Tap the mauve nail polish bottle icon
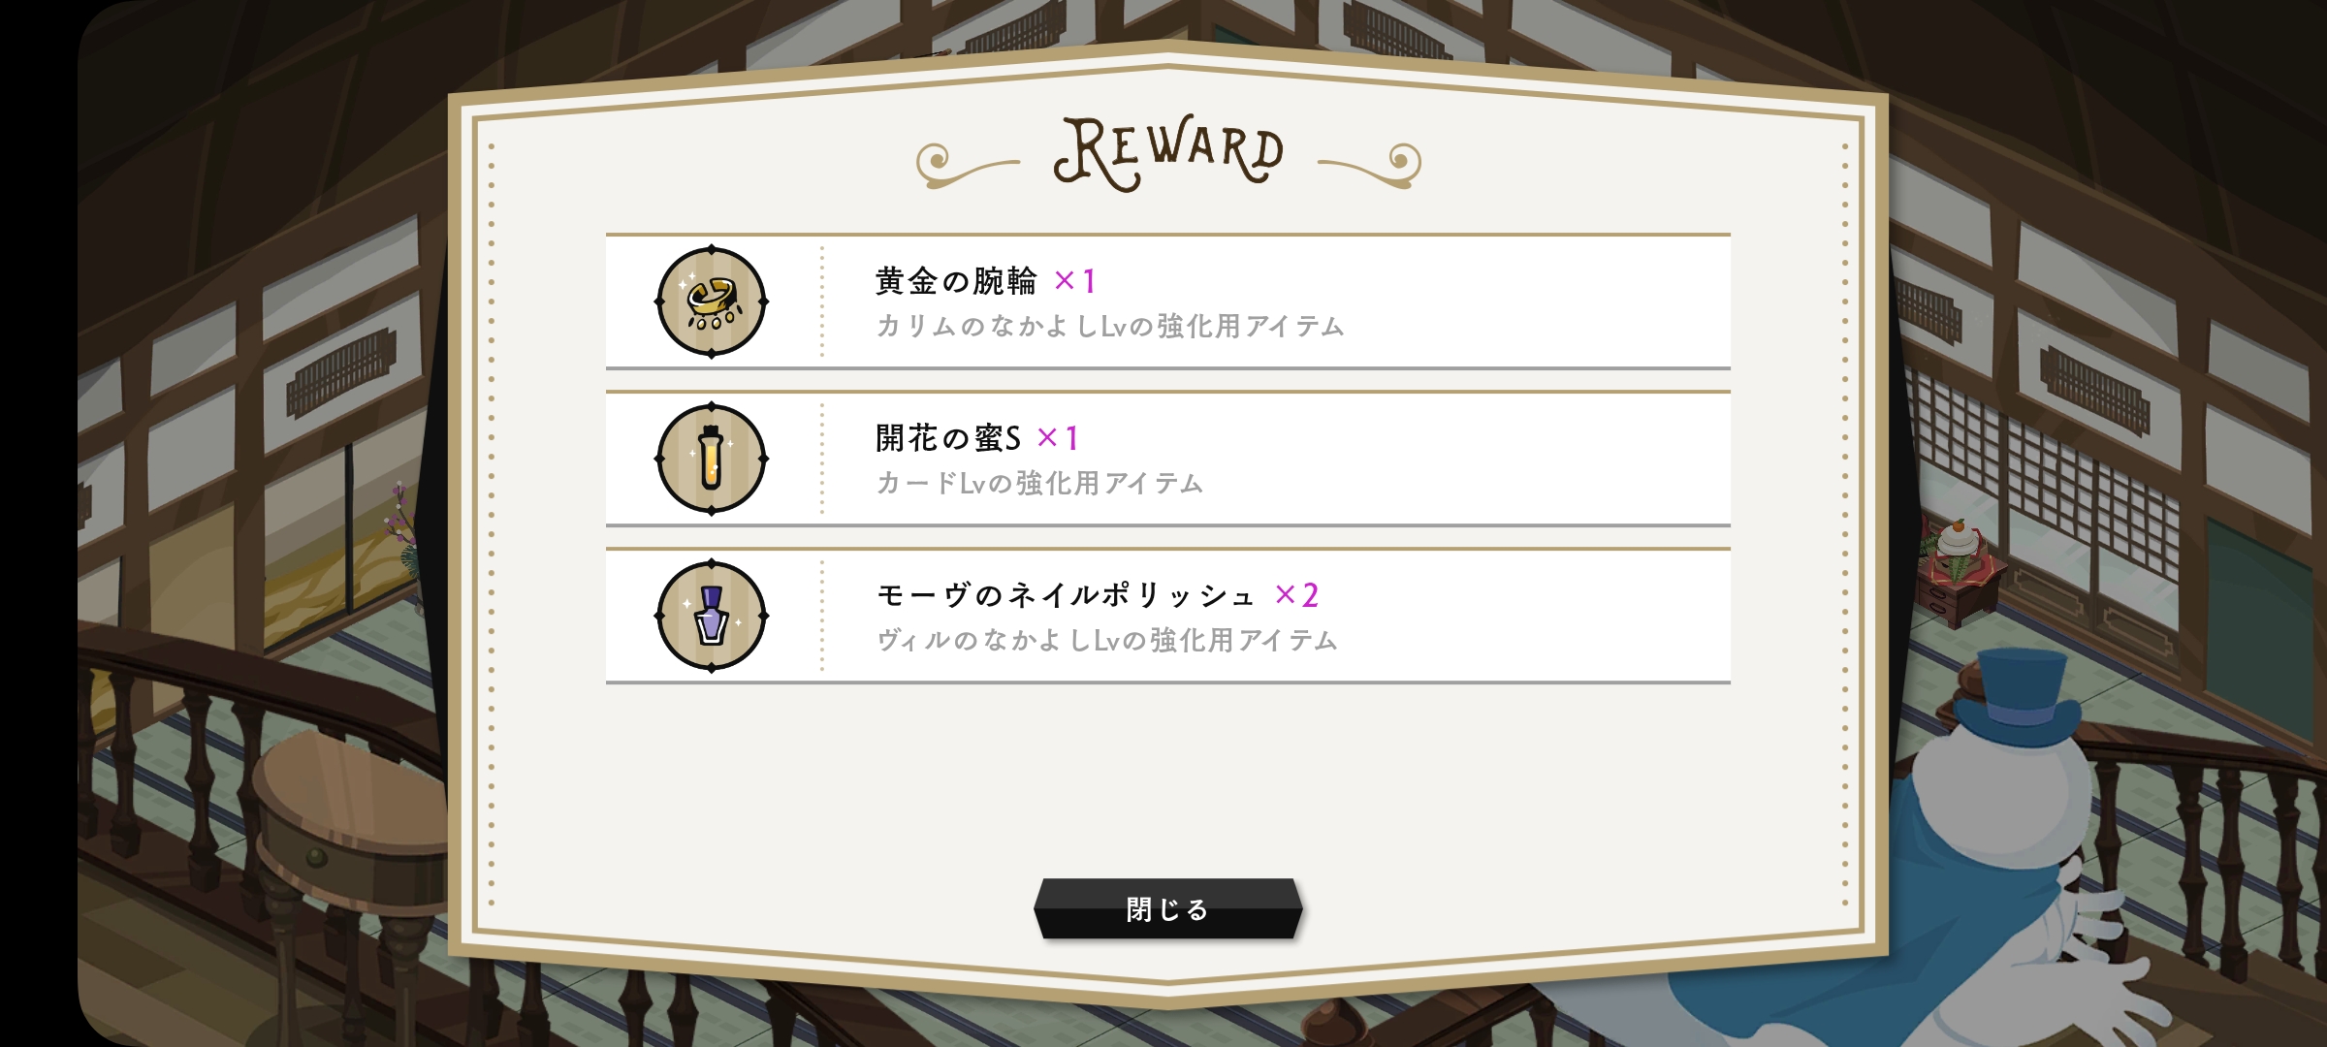Screen dimensions: 2327x1047 coord(712,616)
